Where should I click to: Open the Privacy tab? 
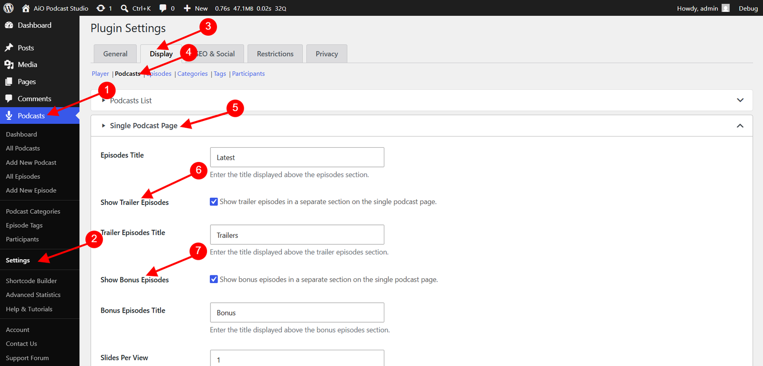327,54
